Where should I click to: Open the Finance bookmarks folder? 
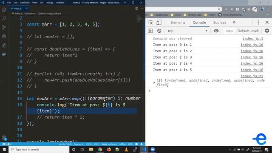coord(210,15)
